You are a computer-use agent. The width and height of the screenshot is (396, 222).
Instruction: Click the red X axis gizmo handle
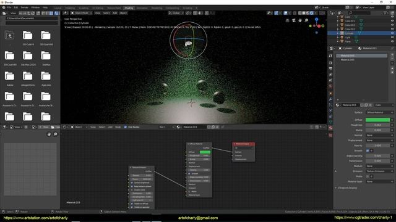coord(319,26)
